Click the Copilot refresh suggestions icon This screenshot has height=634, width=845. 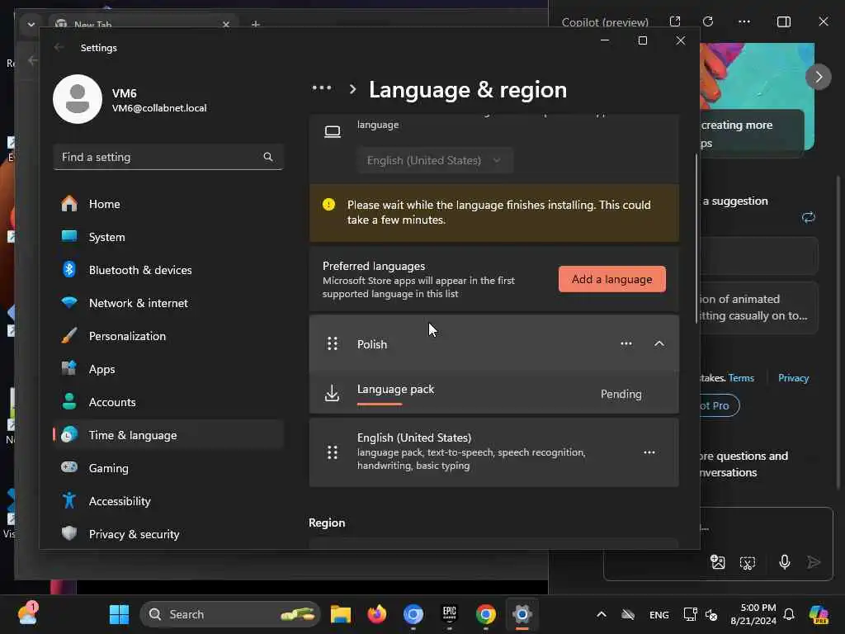pos(809,217)
